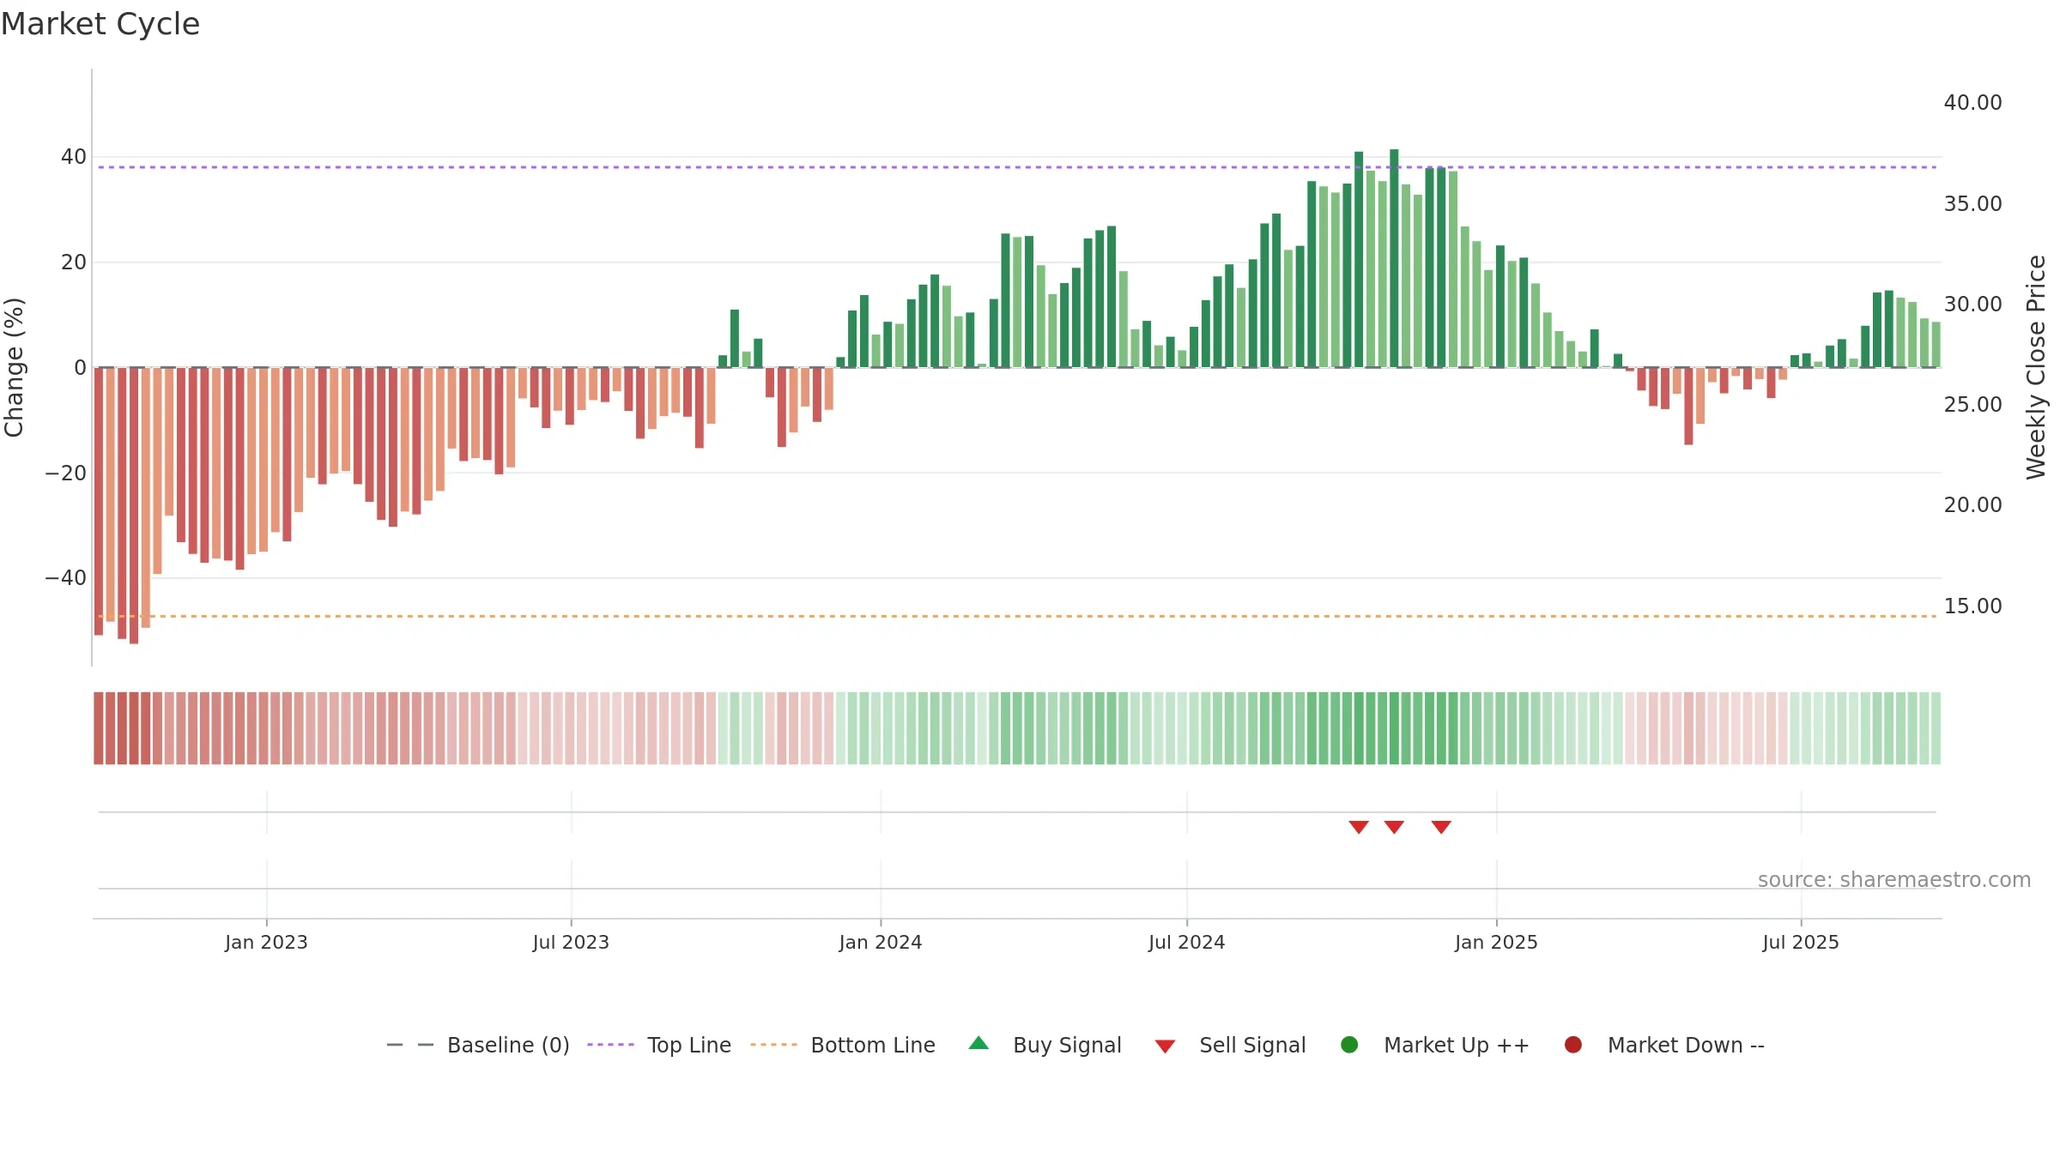Click the Sell Signal red triangle legend icon
The image size is (2060, 1158).
click(1165, 1046)
